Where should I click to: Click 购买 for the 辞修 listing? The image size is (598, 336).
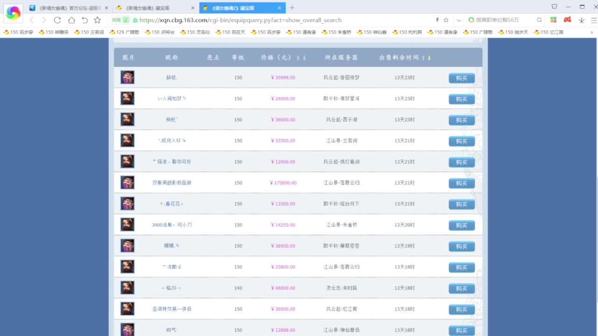click(x=462, y=78)
